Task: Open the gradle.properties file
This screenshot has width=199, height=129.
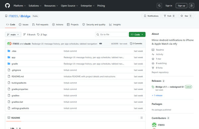Action: [x=20, y=89]
